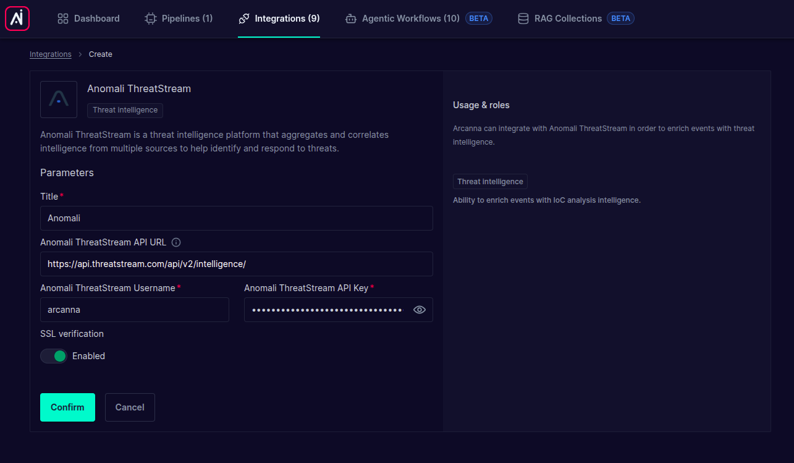Viewport: 794px width, 463px height.
Task: Cancel the integration creation
Action: (130, 407)
